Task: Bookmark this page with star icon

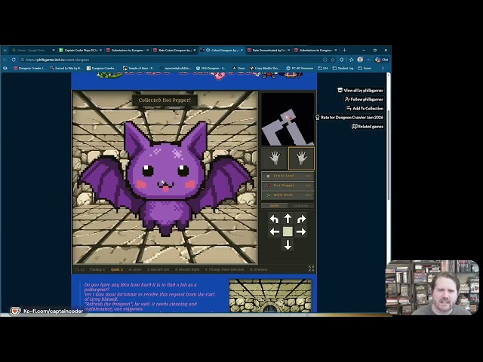Action: (333, 60)
